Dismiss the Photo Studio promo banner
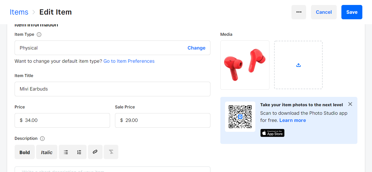This screenshot has width=372, height=172. click(x=350, y=104)
